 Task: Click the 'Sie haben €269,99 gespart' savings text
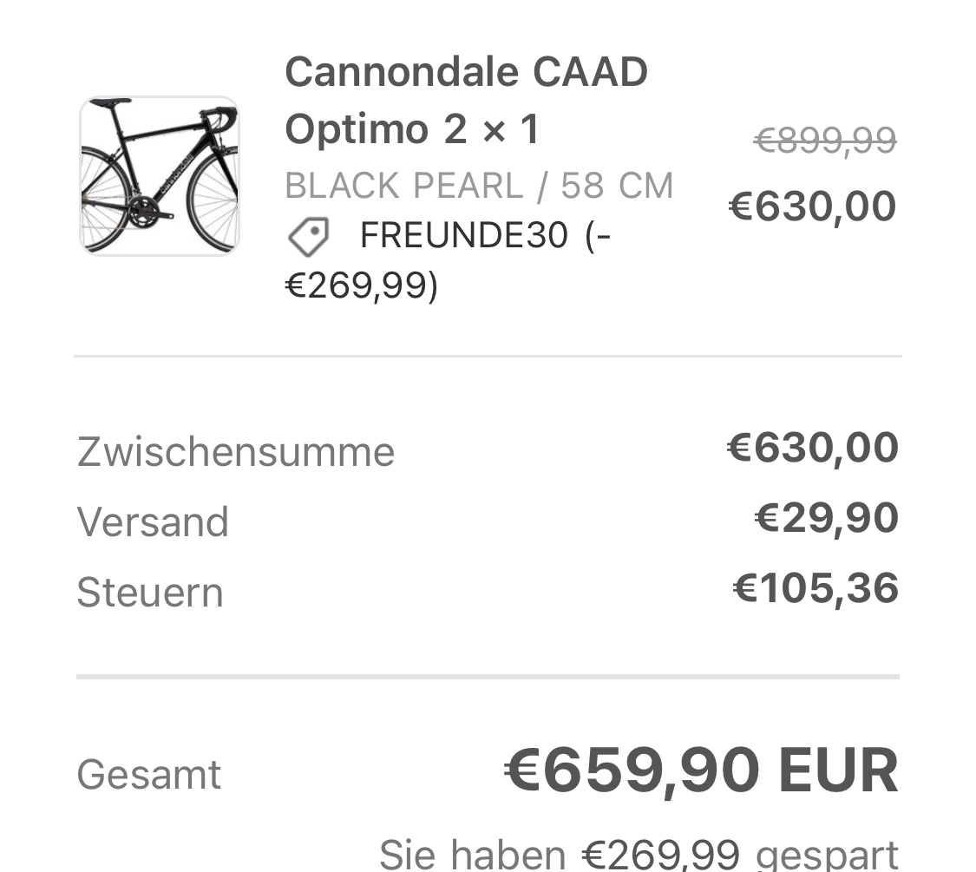pyautogui.click(x=639, y=853)
